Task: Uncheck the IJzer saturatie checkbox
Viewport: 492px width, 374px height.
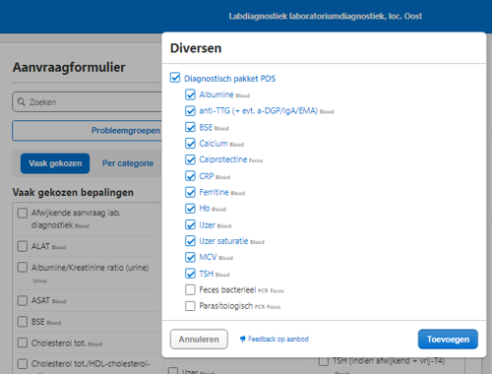Action: (190, 241)
